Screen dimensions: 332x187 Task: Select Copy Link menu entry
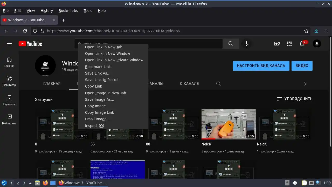[113, 86]
